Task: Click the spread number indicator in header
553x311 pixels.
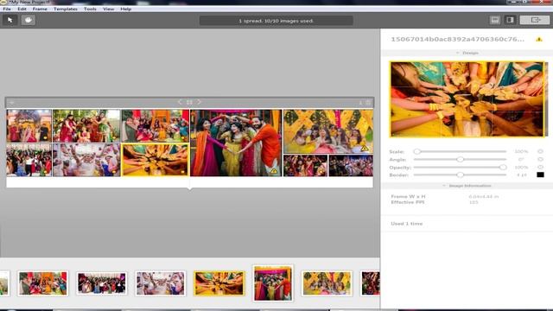Action: click(360, 103)
